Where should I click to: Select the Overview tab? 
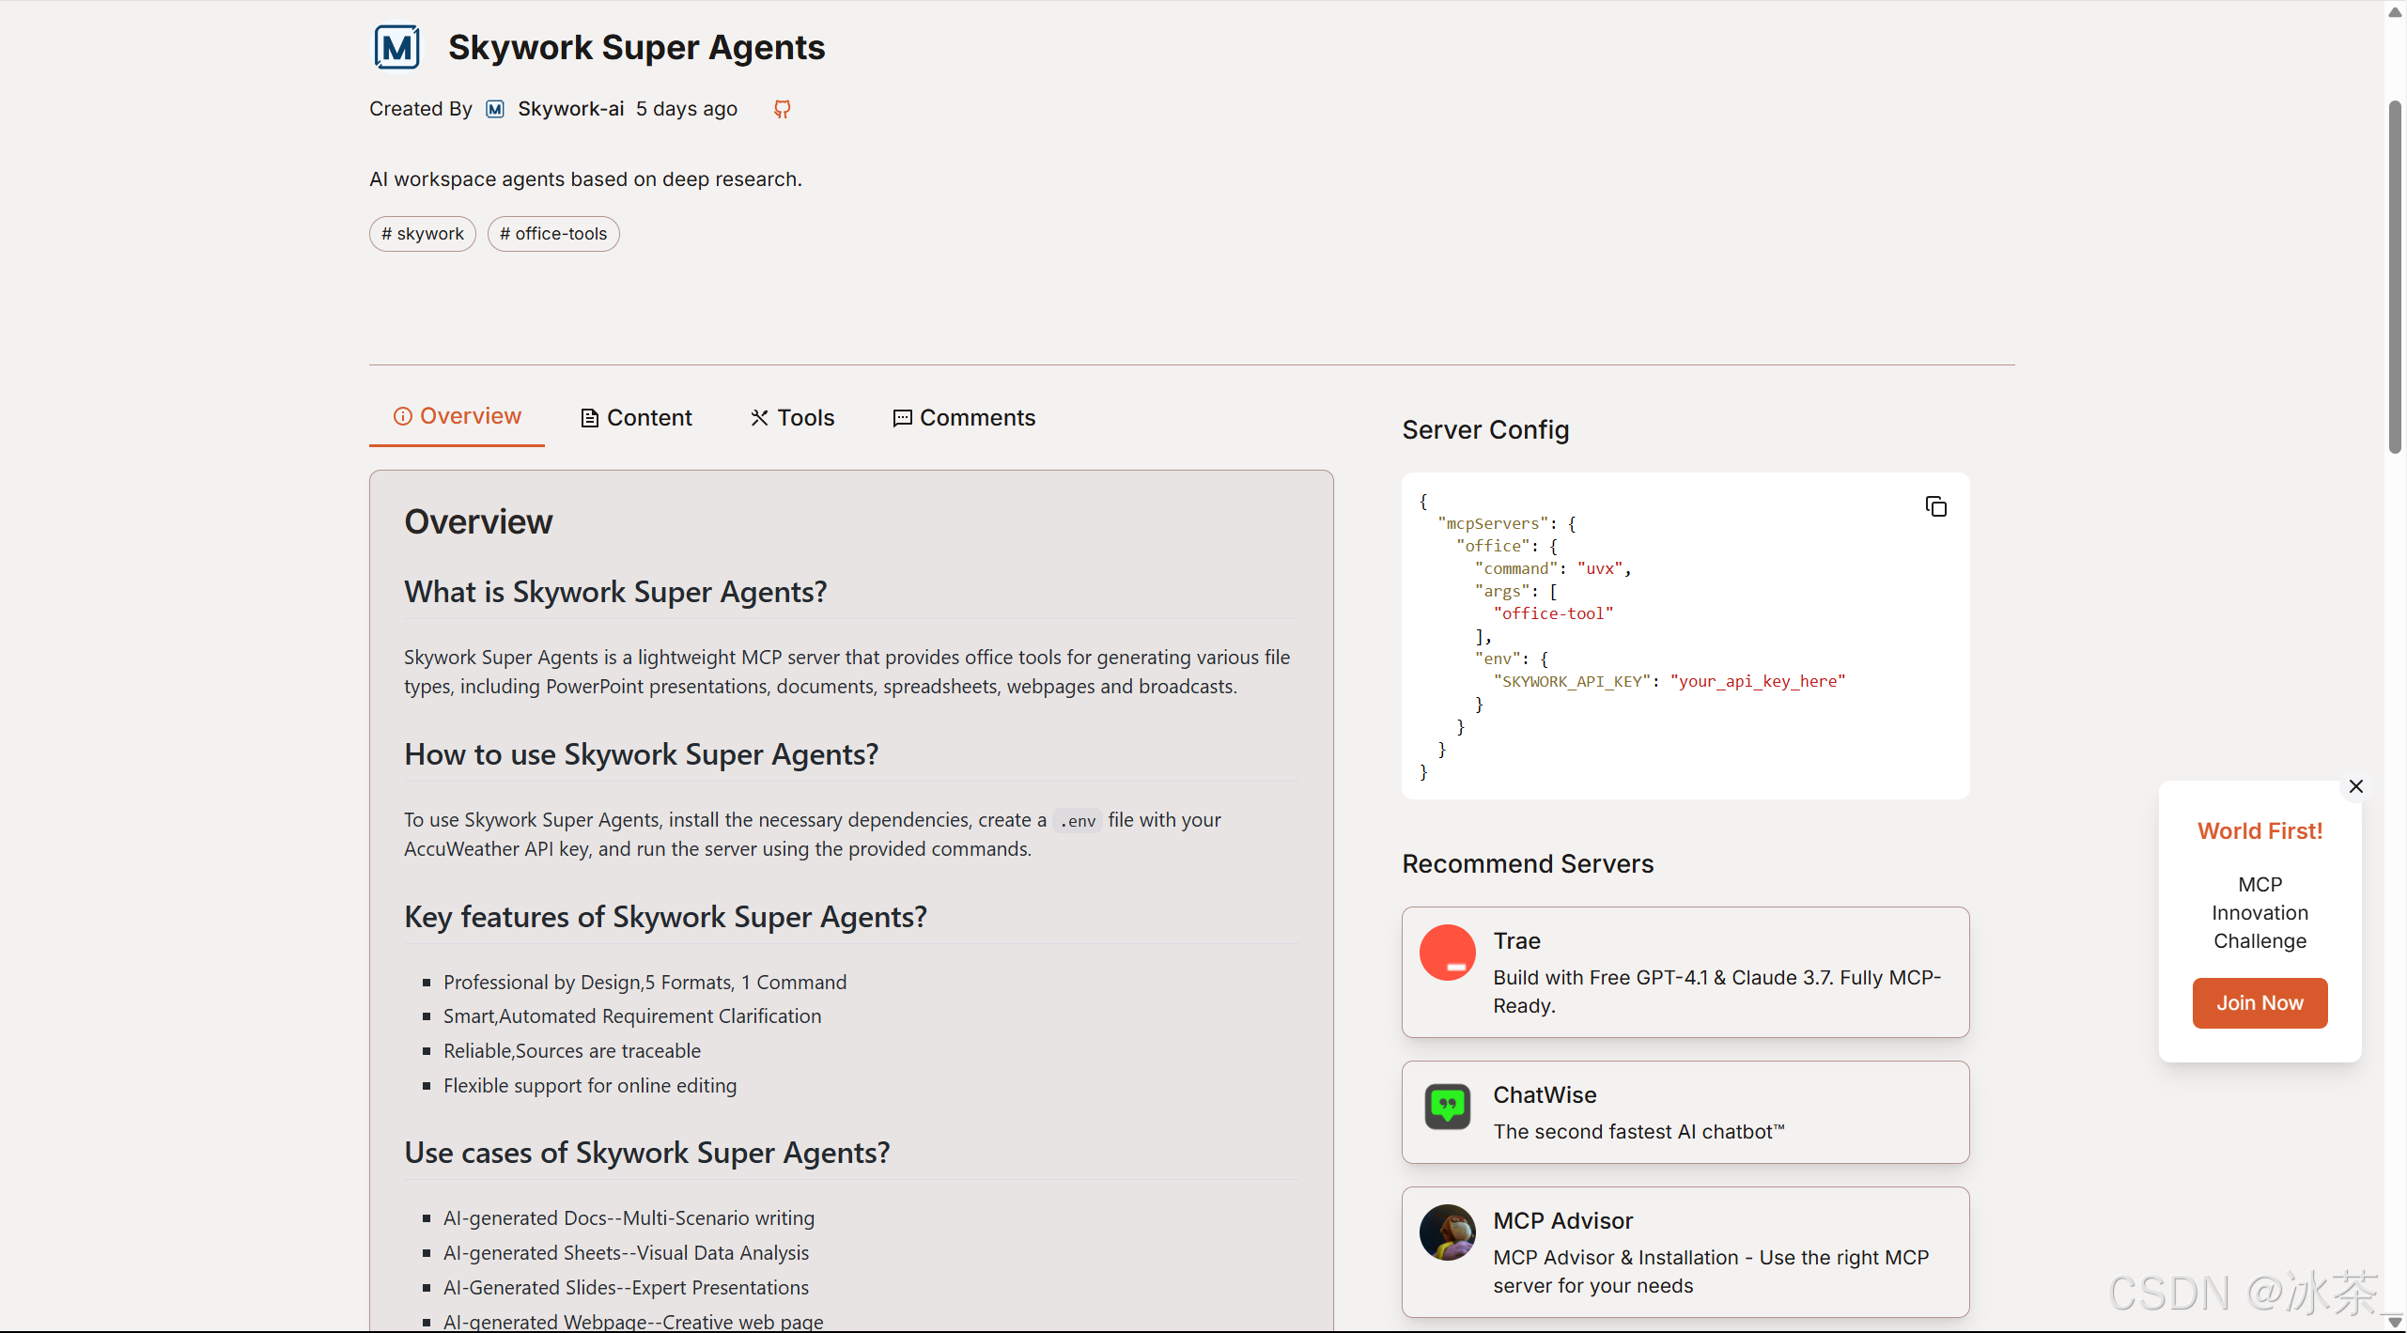(458, 416)
